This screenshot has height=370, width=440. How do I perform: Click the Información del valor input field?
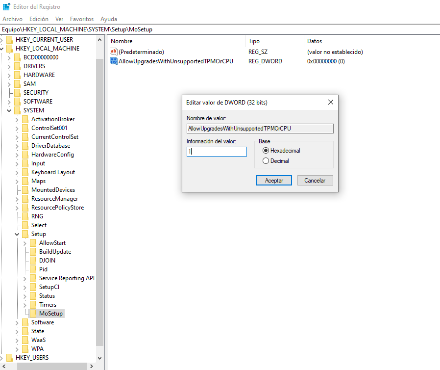[x=216, y=151]
